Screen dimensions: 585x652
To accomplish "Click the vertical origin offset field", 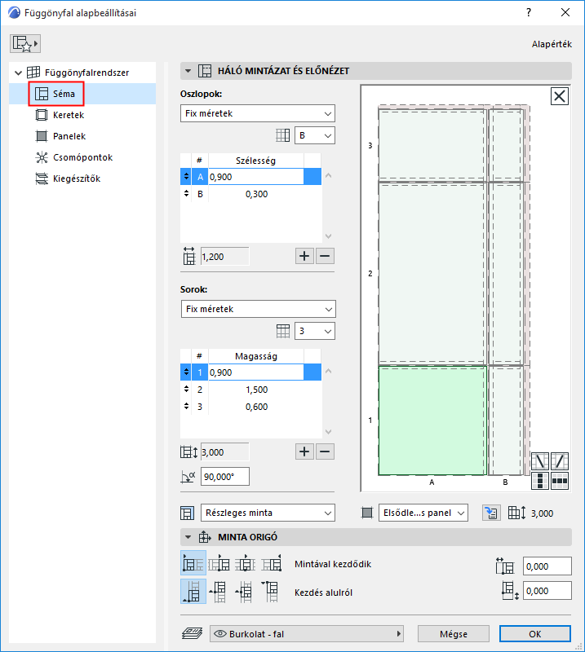I will (547, 591).
